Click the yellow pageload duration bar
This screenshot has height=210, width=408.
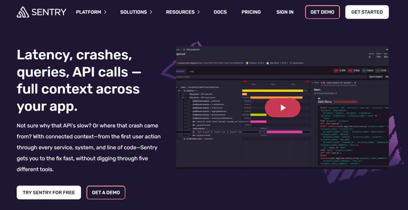(x=272, y=91)
